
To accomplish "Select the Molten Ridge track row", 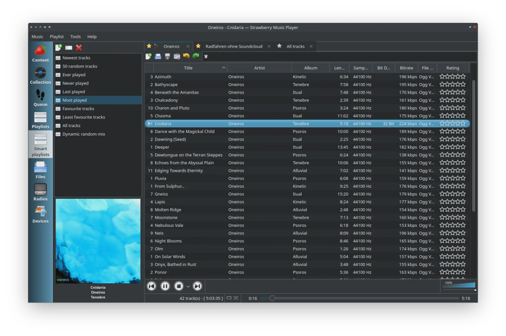I will 307,210.
